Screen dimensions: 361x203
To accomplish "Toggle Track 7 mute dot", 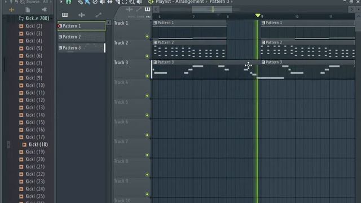I will click(x=147, y=155).
